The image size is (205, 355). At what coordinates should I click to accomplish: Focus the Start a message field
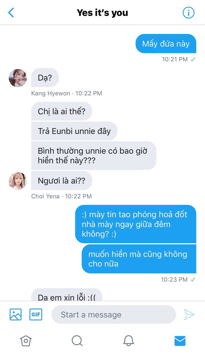[x=113, y=314]
